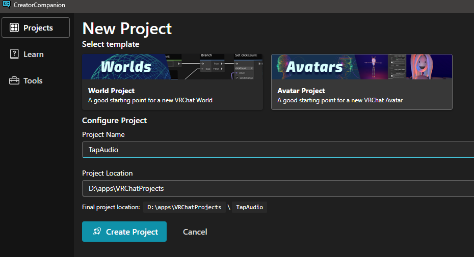Open the Tools sidebar tab
The image size is (474, 257).
(36, 80)
